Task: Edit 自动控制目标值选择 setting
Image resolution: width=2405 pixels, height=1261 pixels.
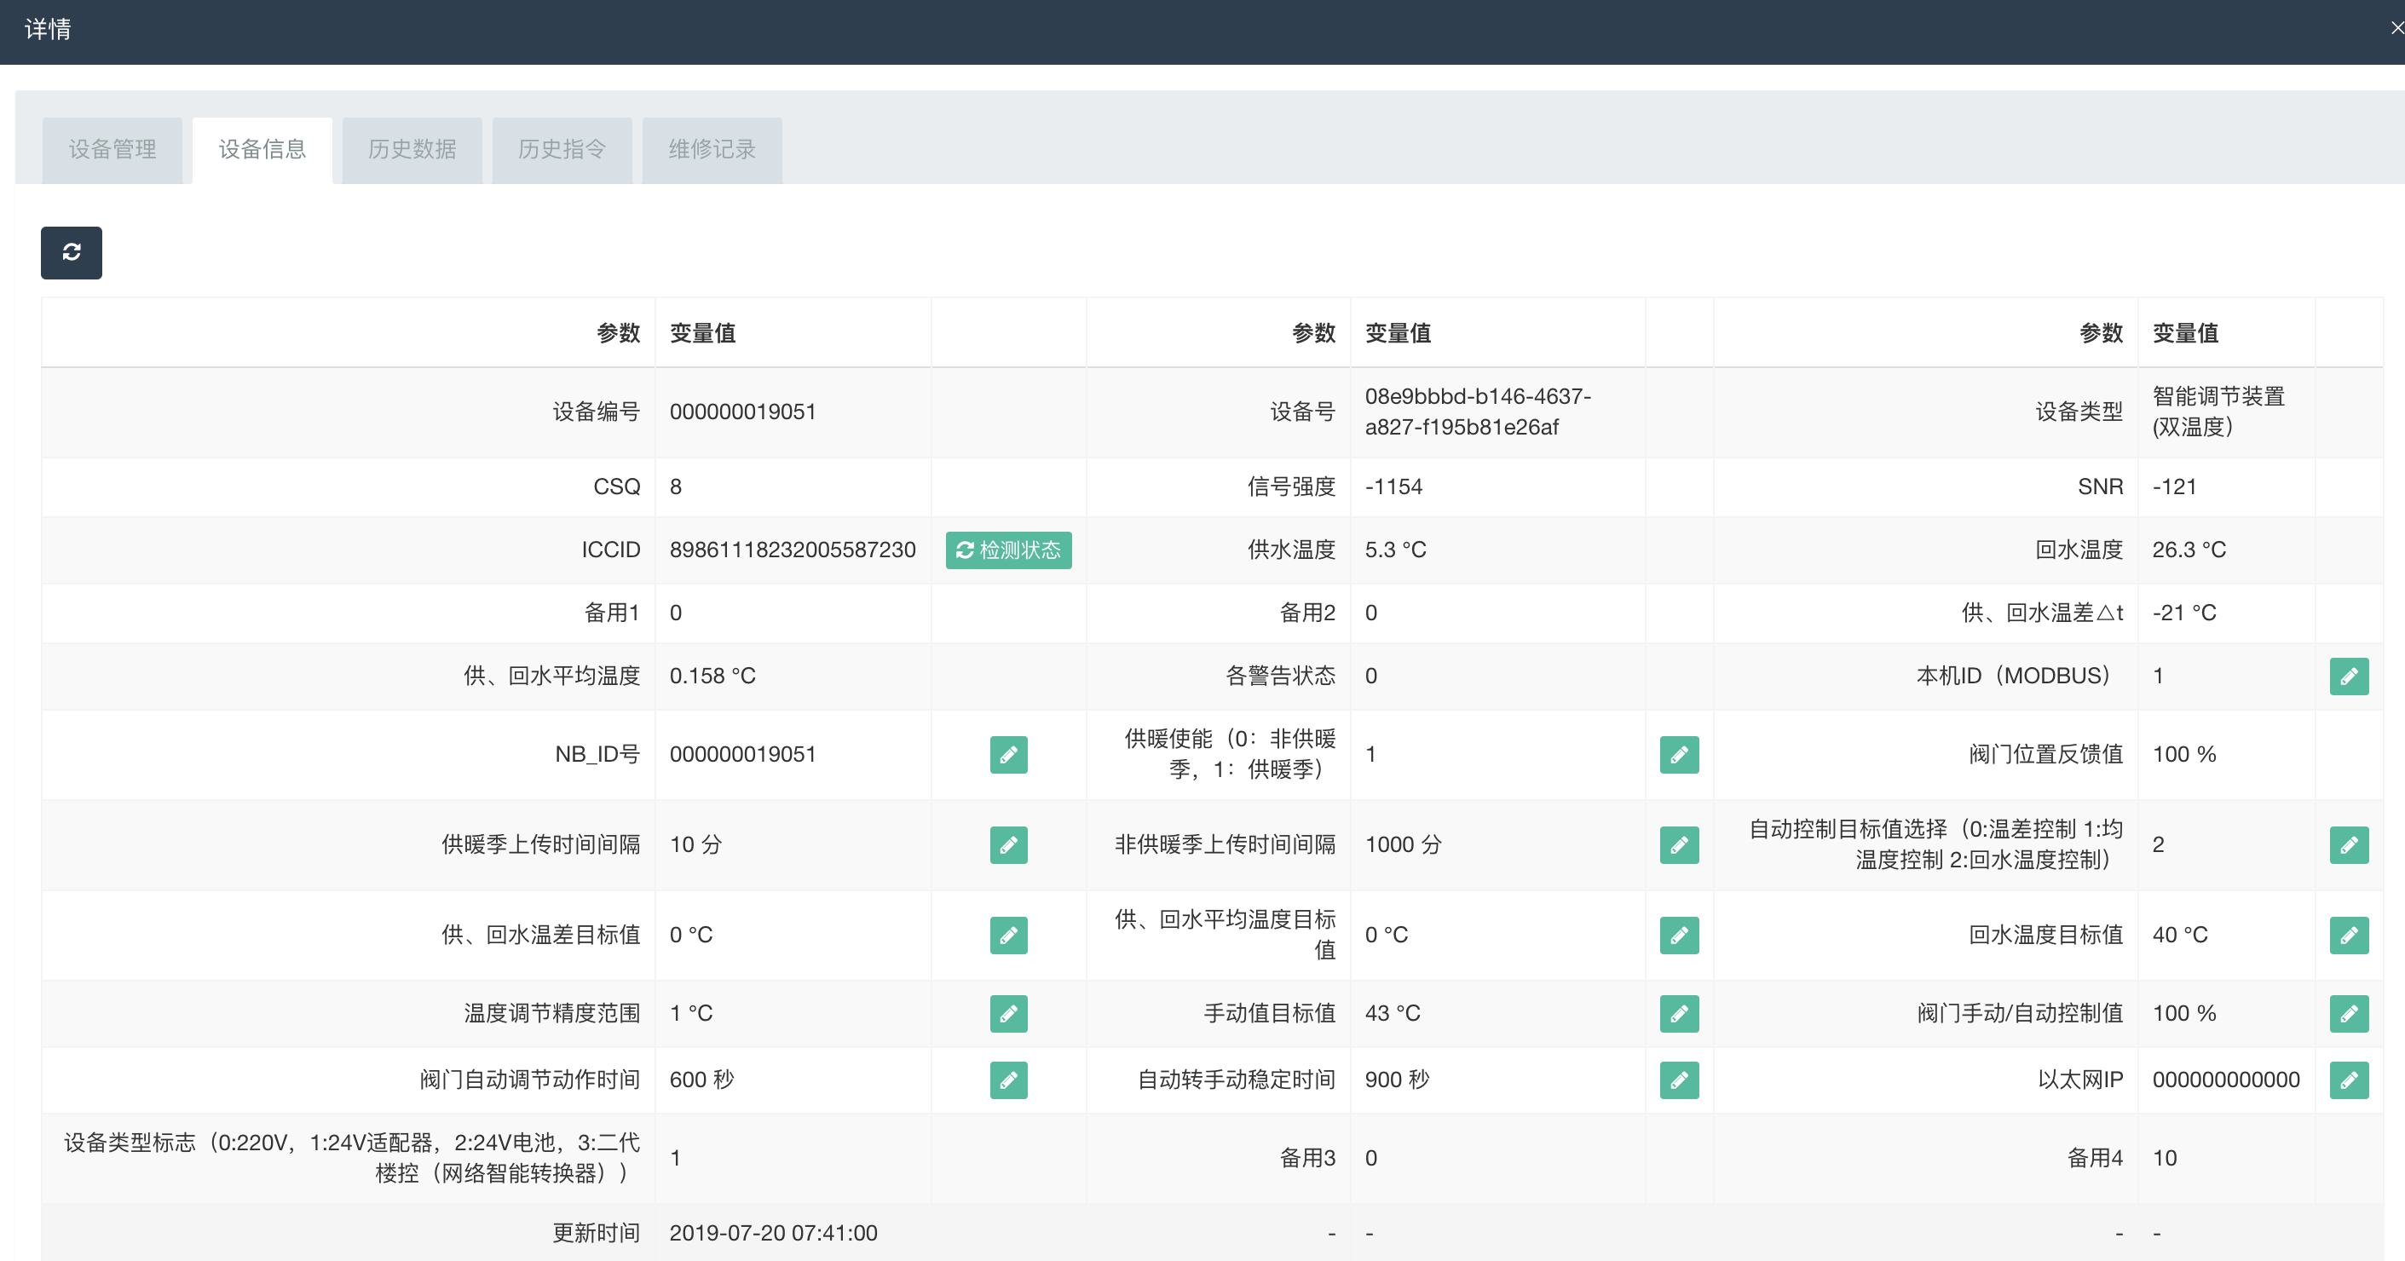Action: 2348,844
